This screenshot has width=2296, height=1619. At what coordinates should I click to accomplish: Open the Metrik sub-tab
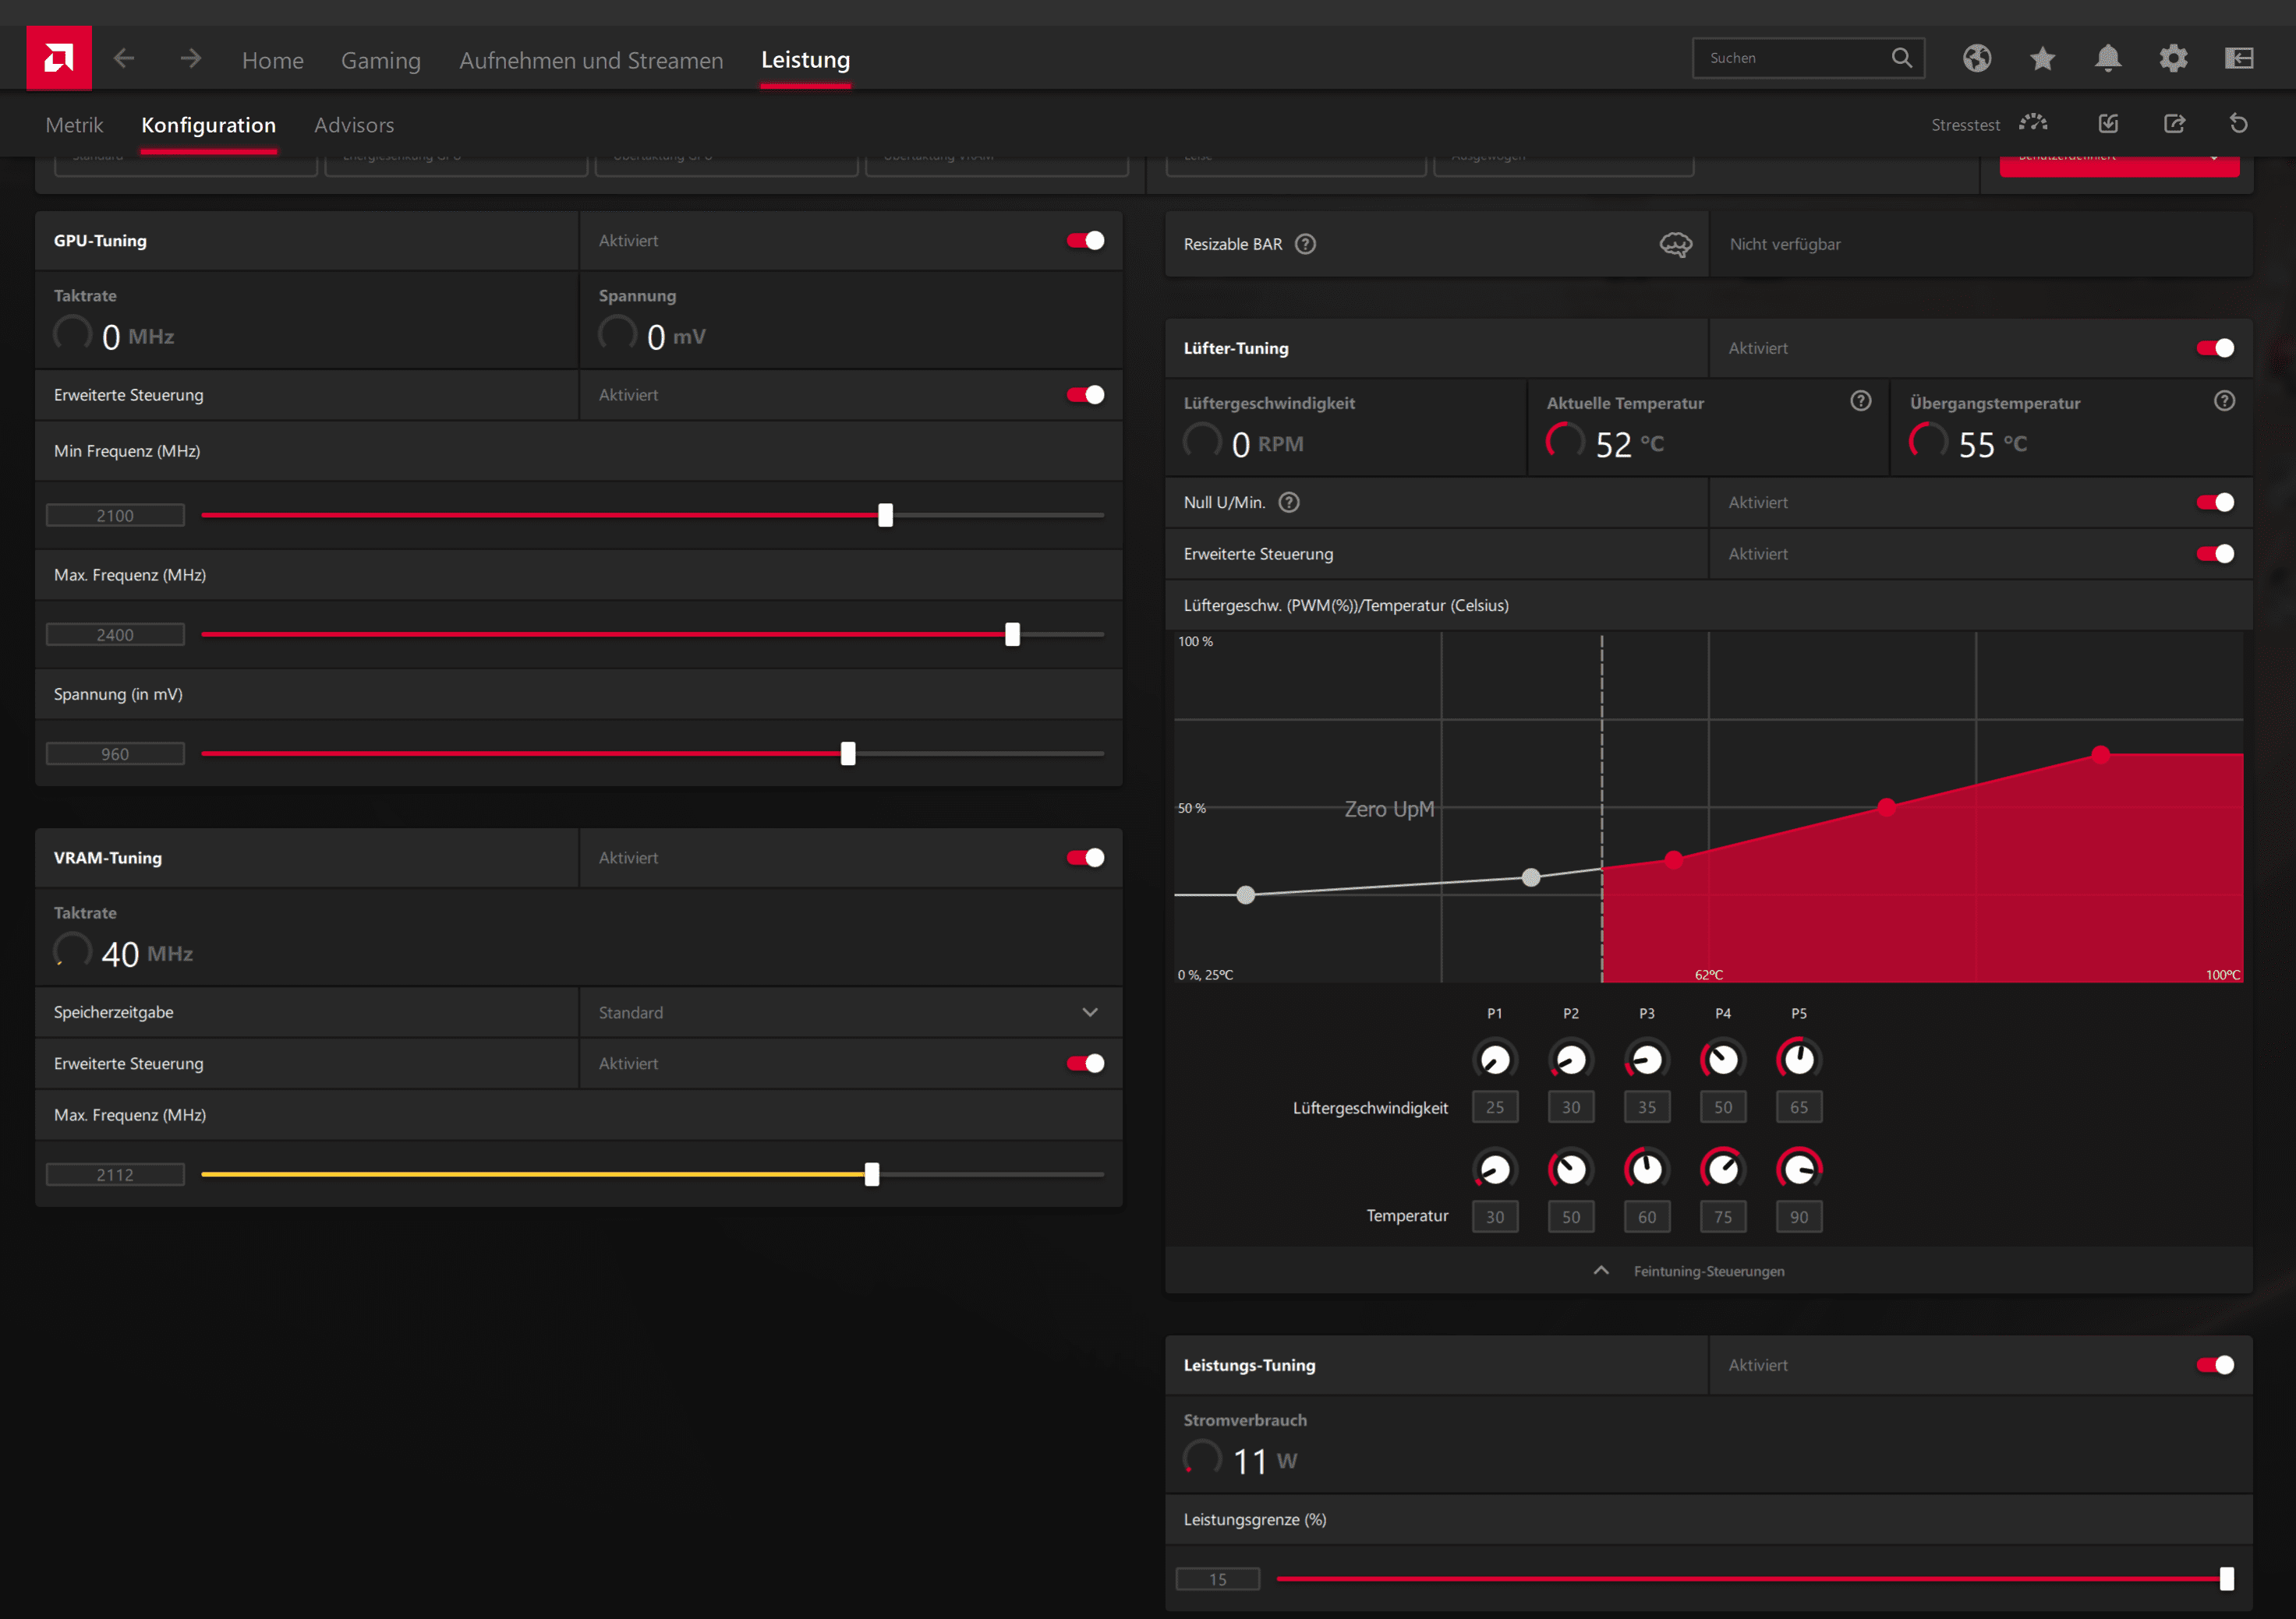tap(74, 125)
